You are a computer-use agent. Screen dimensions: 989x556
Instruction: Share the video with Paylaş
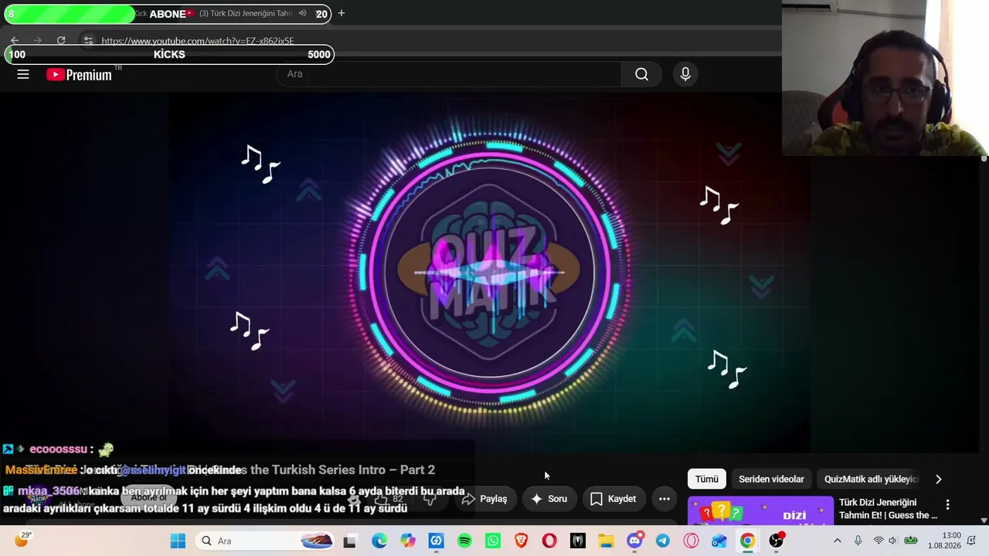coord(484,499)
